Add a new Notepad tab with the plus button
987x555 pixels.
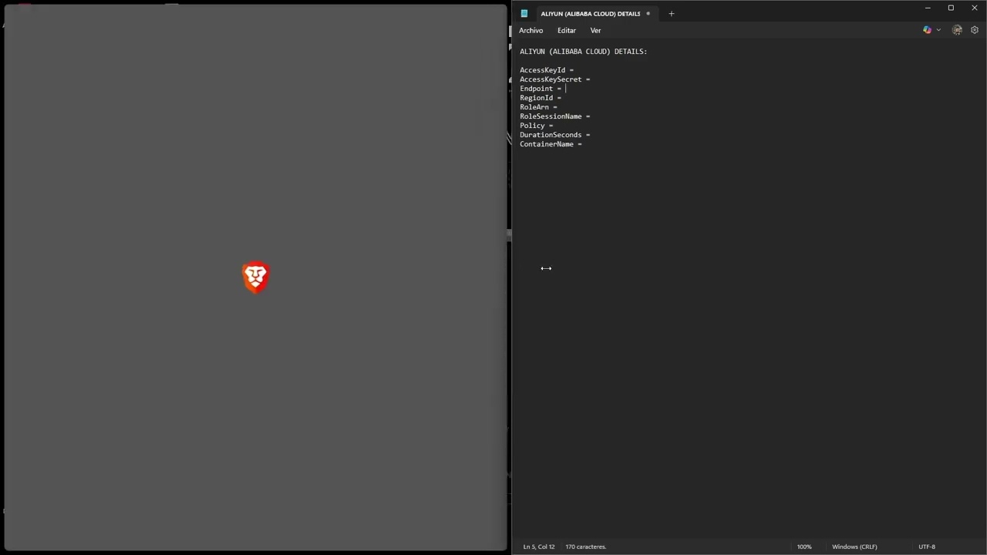[x=671, y=13]
